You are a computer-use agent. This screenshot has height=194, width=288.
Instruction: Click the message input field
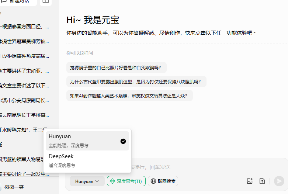207,167
